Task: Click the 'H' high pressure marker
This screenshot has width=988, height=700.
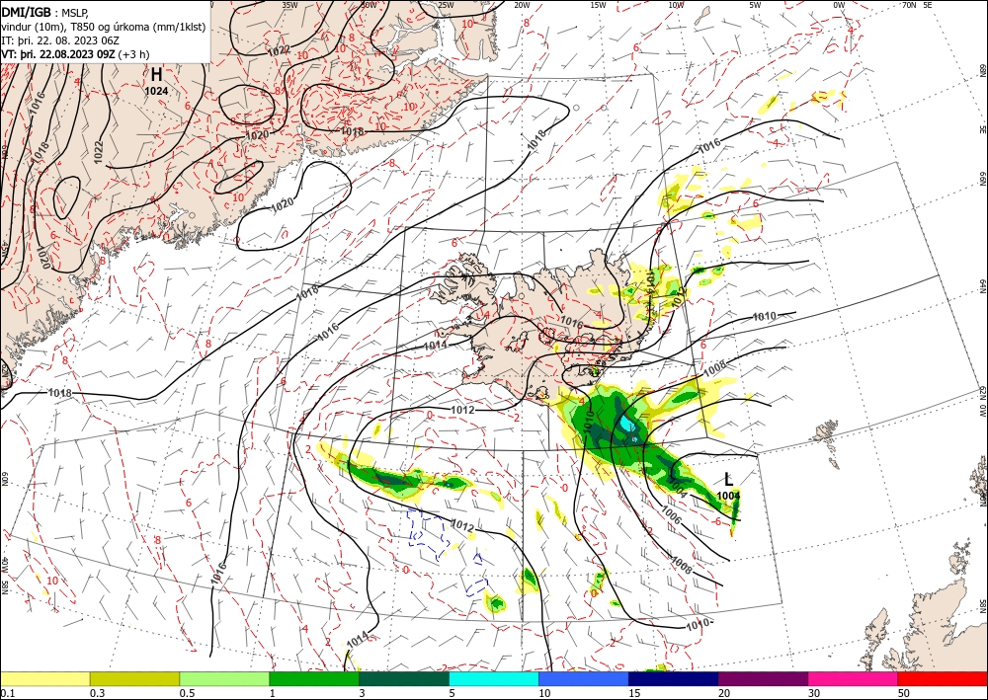Action: [156, 75]
